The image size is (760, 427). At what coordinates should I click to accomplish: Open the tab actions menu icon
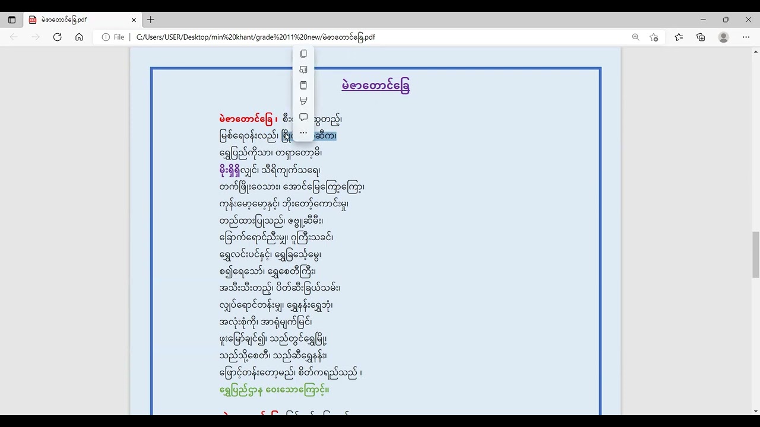[x=11, y=20]
